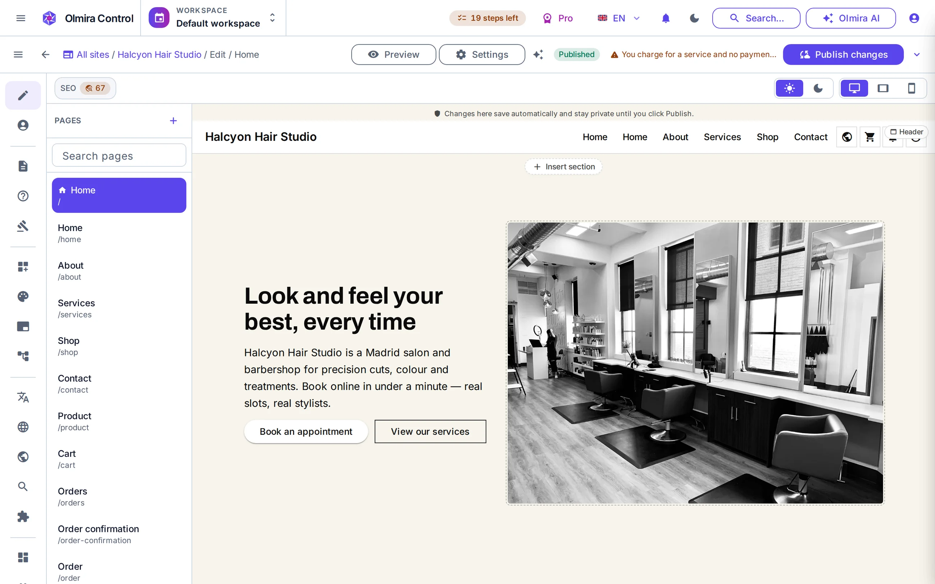Open the palette theme sidebar icon
The height and width of the screenshot is (584, 935).
23,296
